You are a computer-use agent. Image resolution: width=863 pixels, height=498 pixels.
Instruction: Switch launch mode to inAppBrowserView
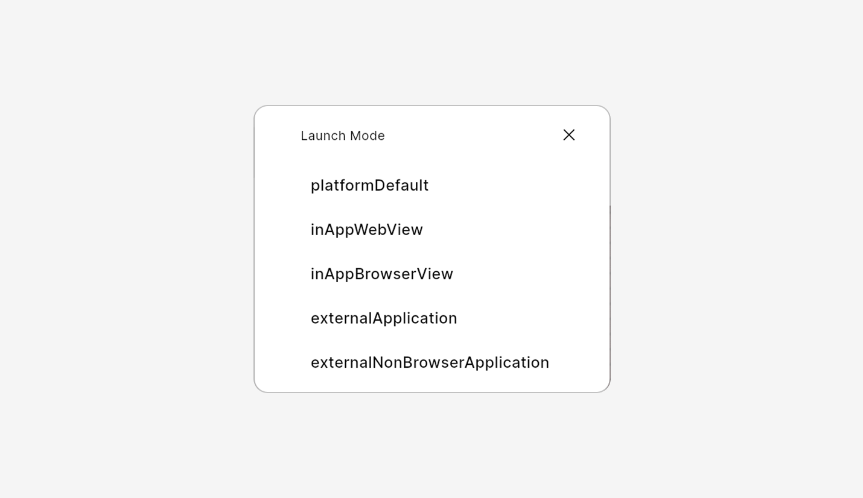coord(381,274)
